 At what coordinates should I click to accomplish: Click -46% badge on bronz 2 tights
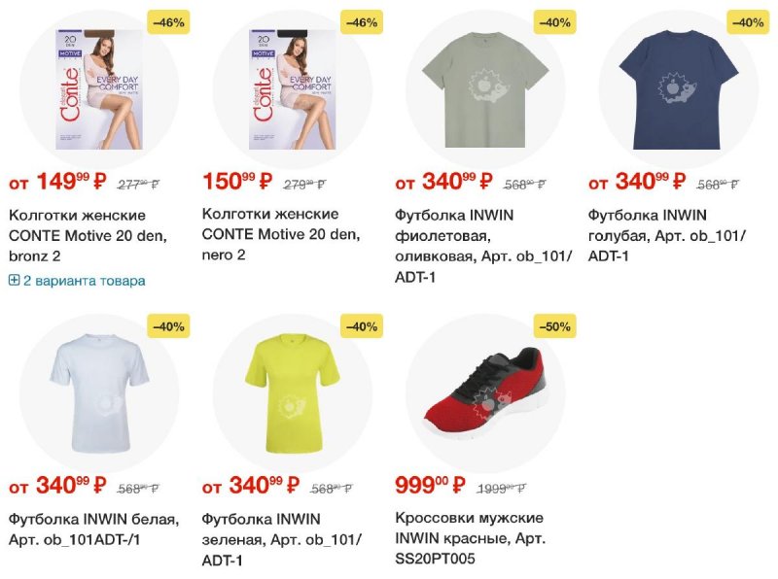(x=168, y=22)
